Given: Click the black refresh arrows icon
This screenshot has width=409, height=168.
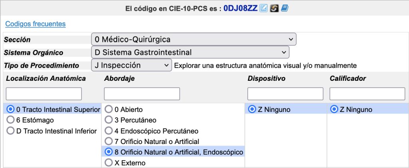Looking at the screenshot, I should [274, 8].
